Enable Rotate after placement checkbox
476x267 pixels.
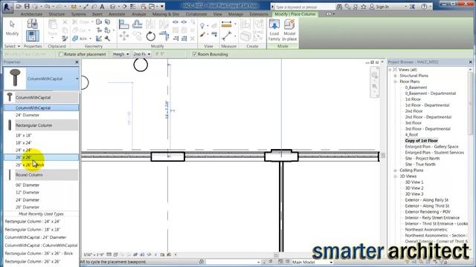[x=61, y=54]
